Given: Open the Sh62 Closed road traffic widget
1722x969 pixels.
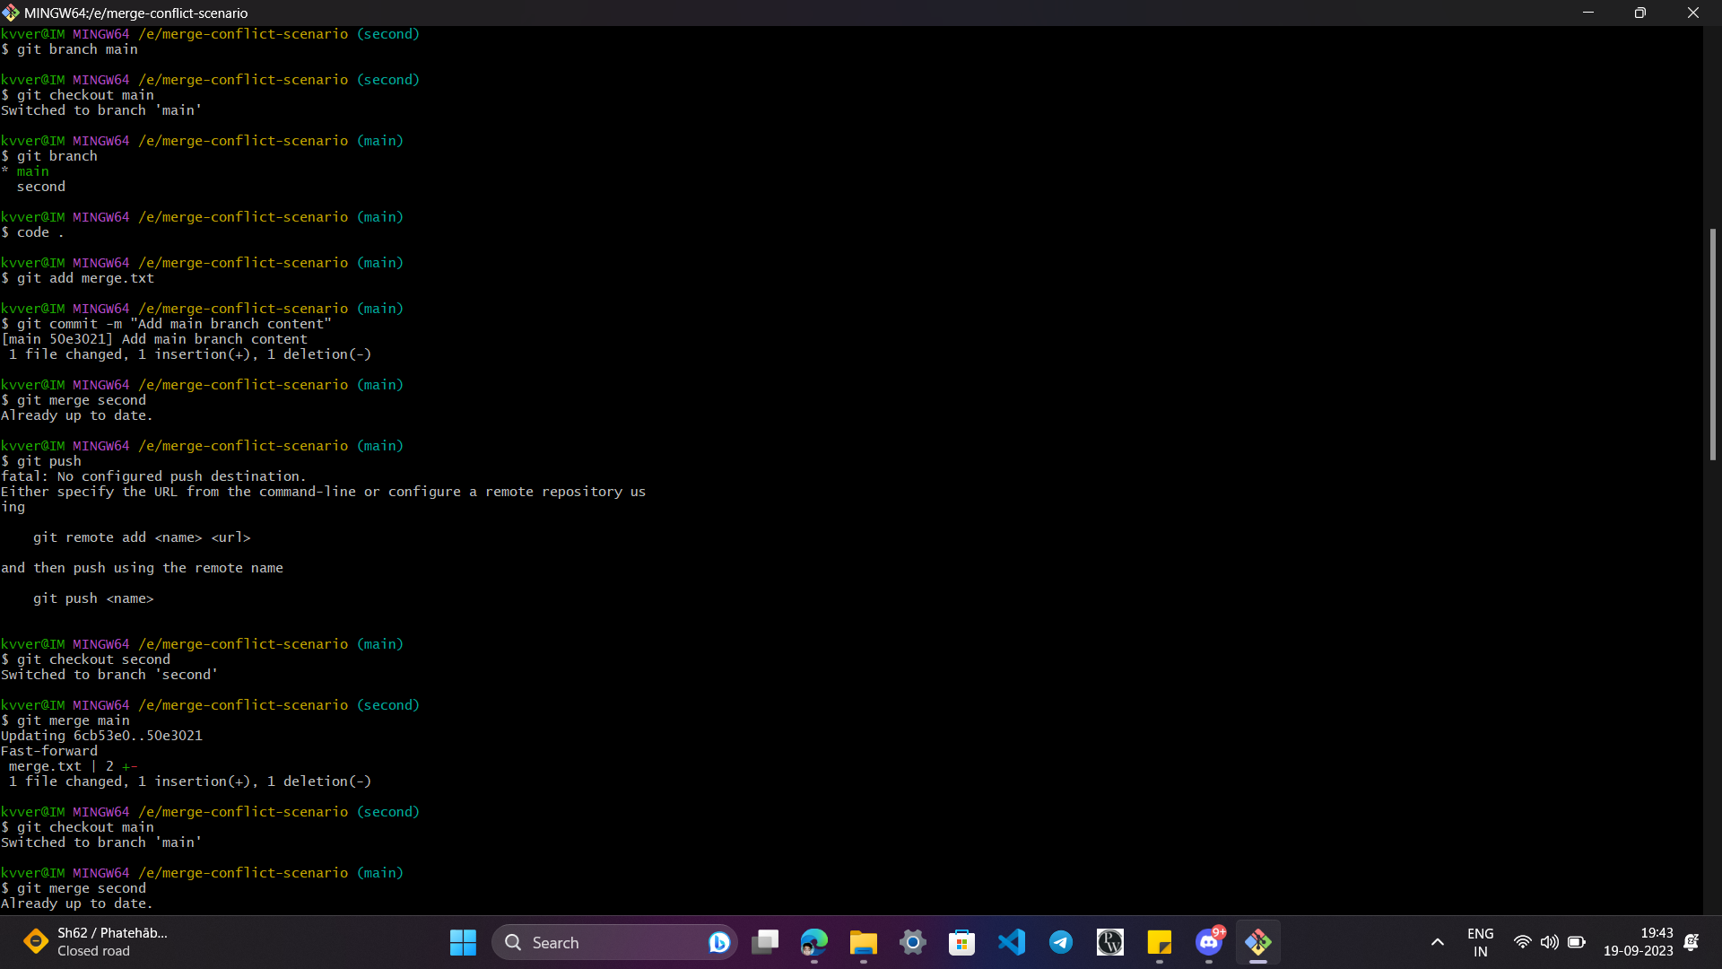Looking at the screenshot, I should pyautogui.click(x=94, y=942).
